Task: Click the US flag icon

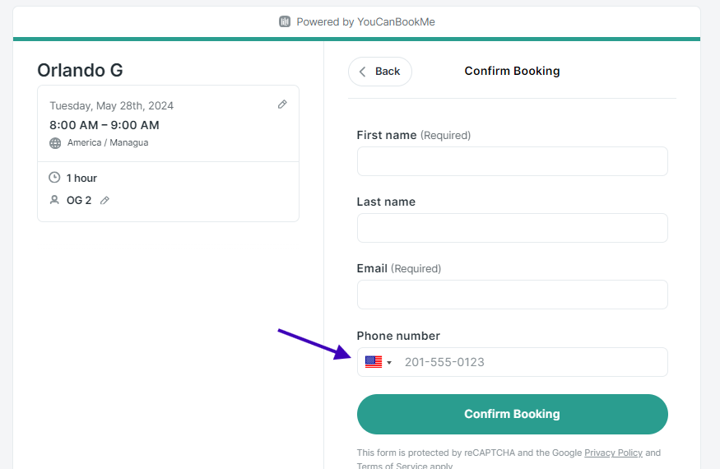Action: click(x=374, y=362)
